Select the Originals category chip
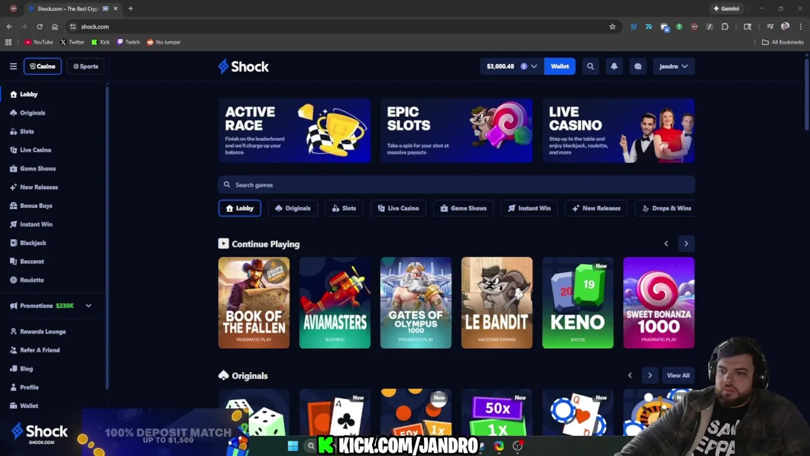Viewport: 810px width, 456px height. click(292, 208)
